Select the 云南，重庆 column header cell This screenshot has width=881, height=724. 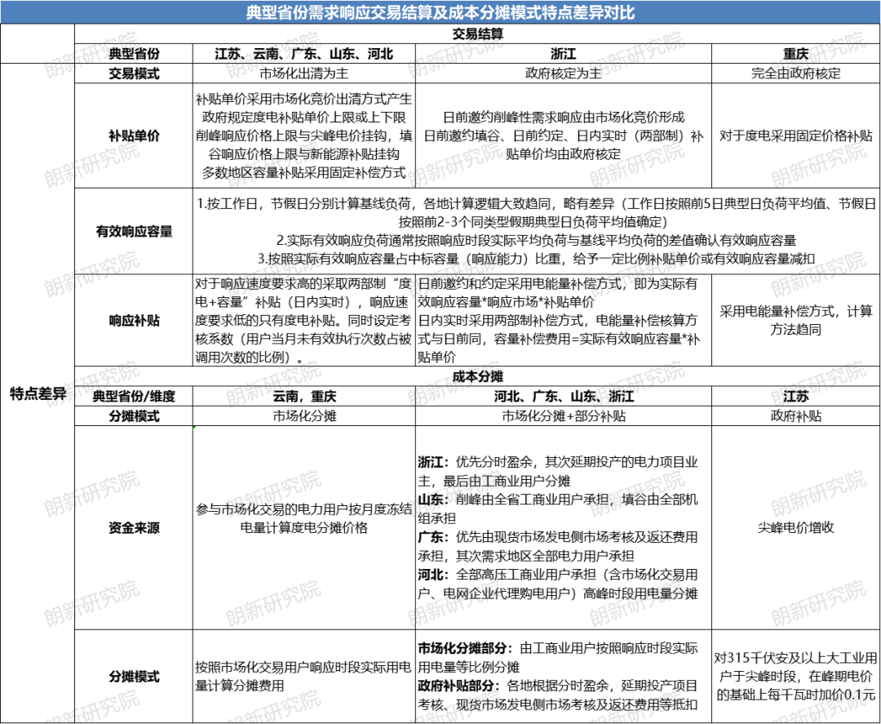click(303, 397)
